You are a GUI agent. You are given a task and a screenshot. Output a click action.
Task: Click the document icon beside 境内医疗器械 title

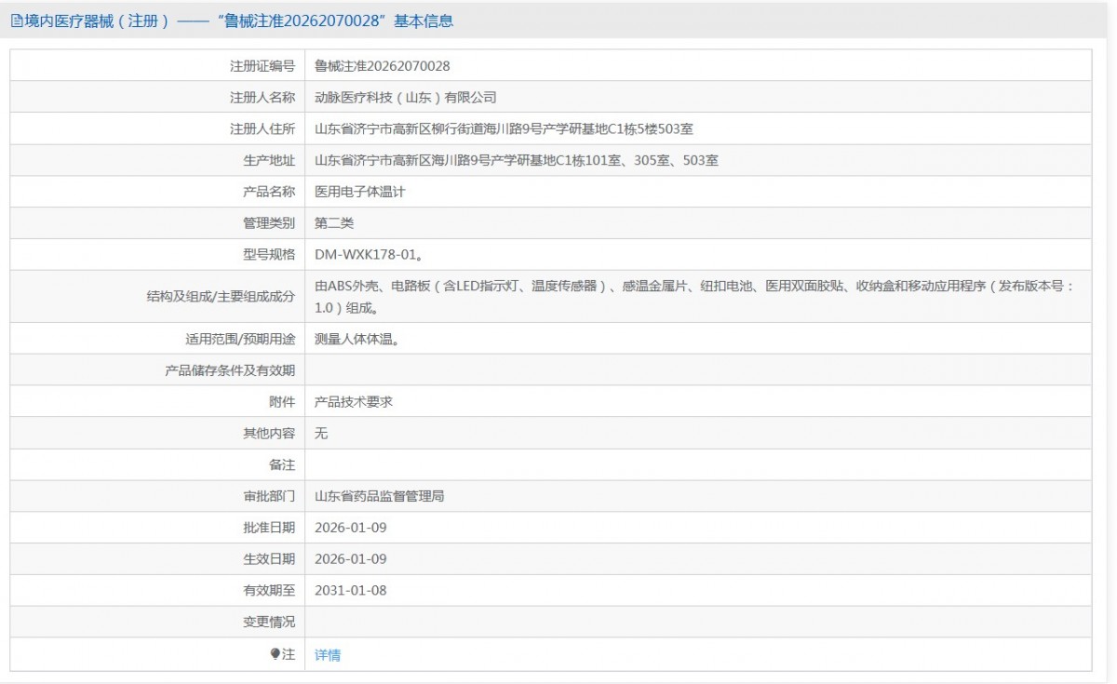click(16, 20)
